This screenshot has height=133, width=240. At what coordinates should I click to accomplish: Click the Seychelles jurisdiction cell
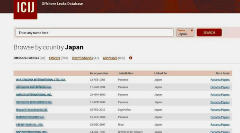coord(124,110)
